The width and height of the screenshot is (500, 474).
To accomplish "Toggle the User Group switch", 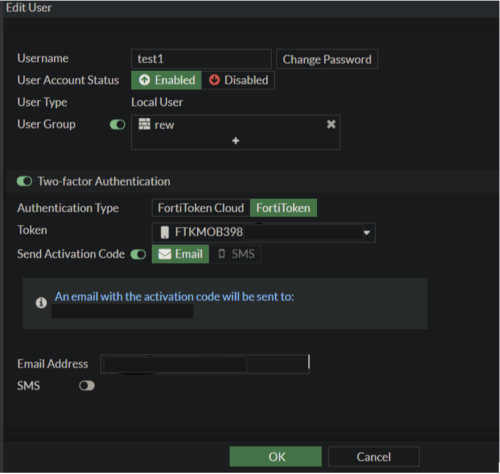I will (x=117, y=124).
